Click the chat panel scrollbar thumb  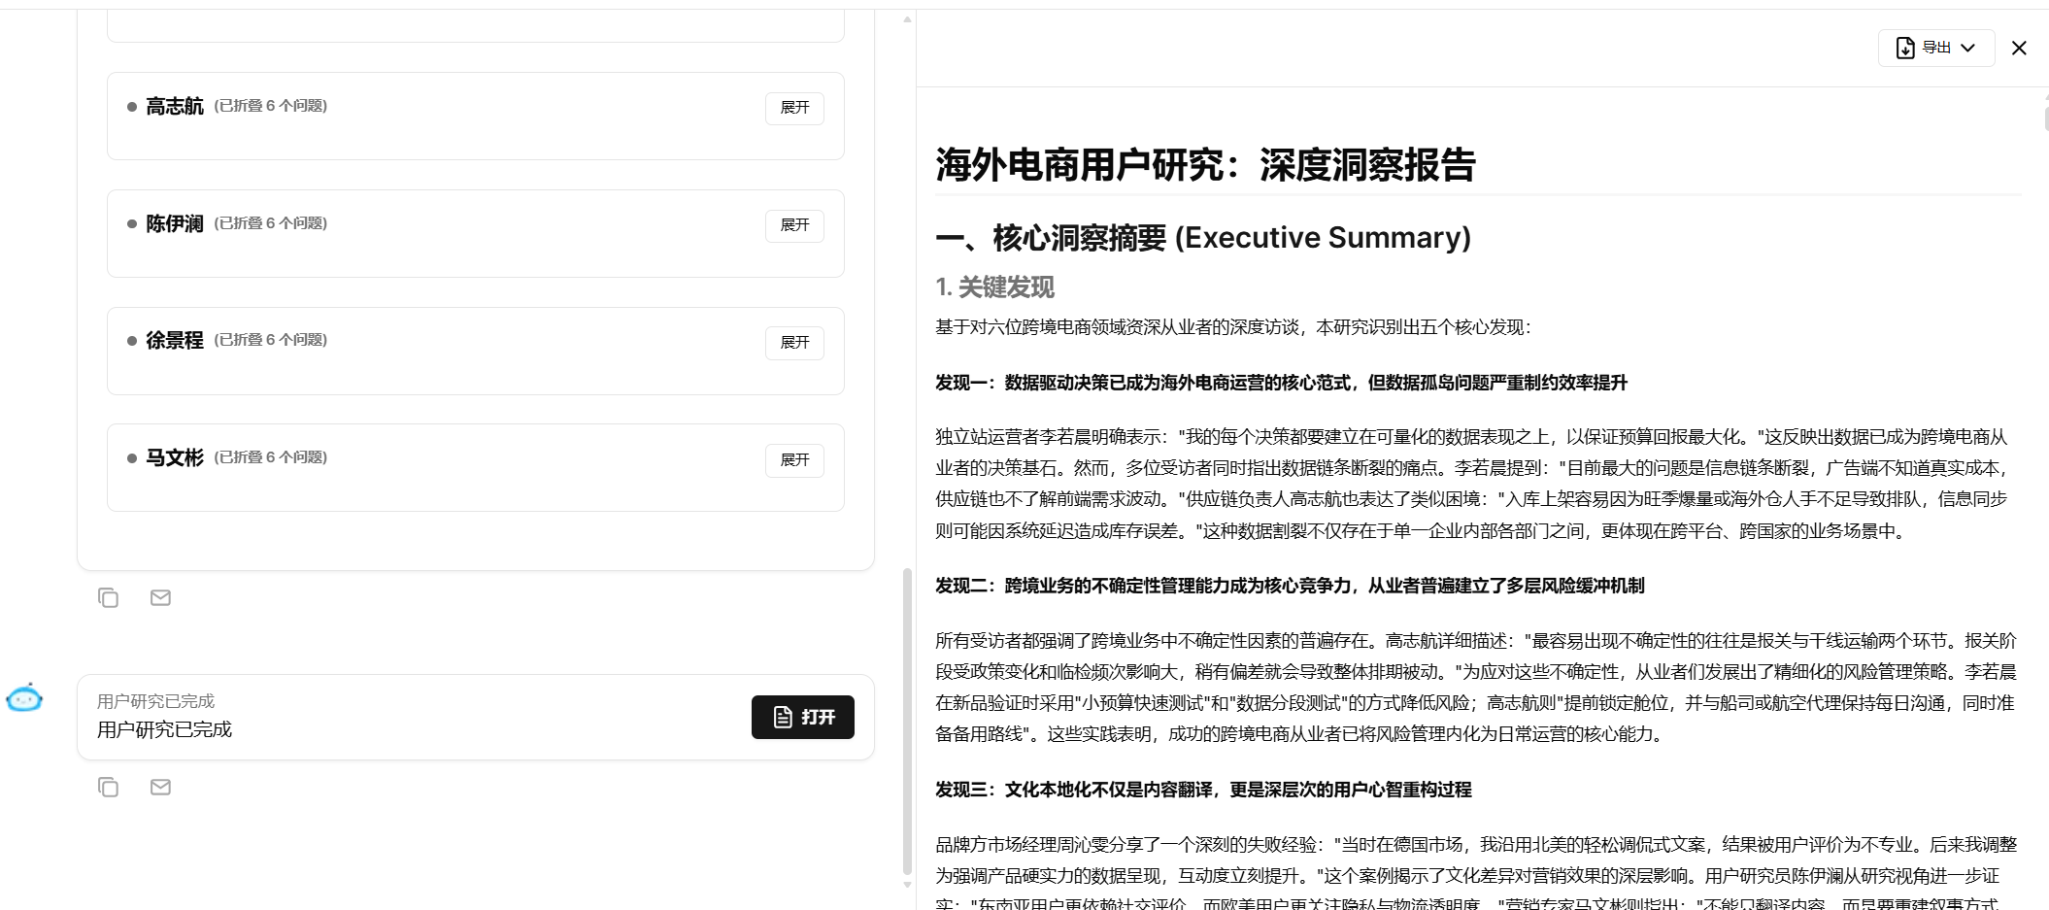click(x=907, y=719)
